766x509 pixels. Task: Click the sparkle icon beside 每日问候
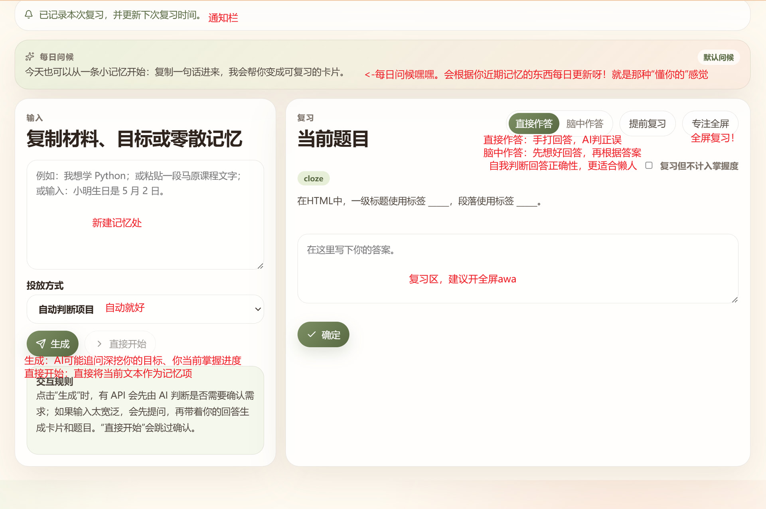(x=30, y=57)
